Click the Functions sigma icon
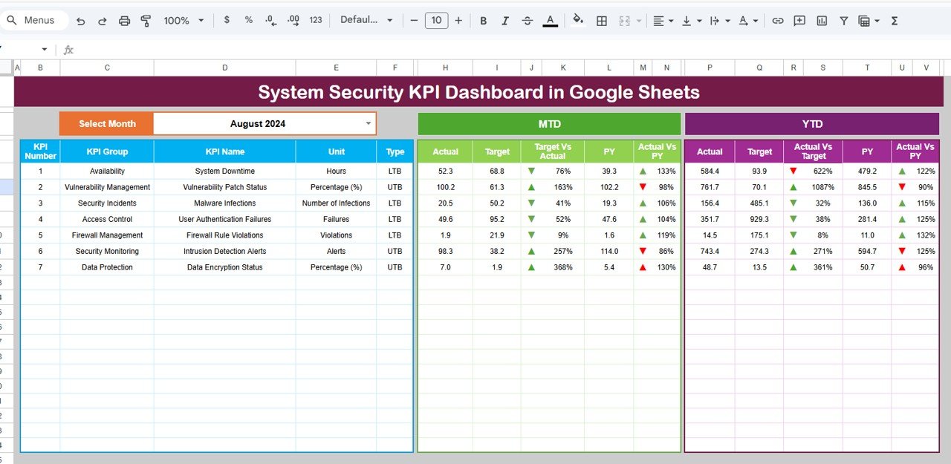Image resolution: width=951 pixels, height=464 pixels. [x=894, y=20]
